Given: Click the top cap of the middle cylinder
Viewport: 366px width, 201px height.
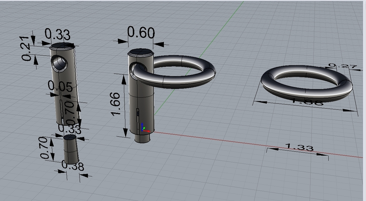Looking at the screenshot, I should (x=141, y=52).
